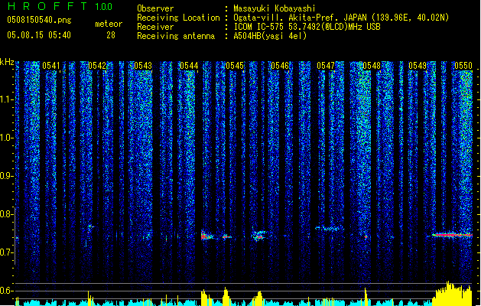Click the 0544 time marker

189,66
